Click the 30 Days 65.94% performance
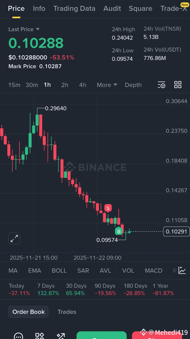Viewport: 190px width, 339px height. (x=76, y=290)
